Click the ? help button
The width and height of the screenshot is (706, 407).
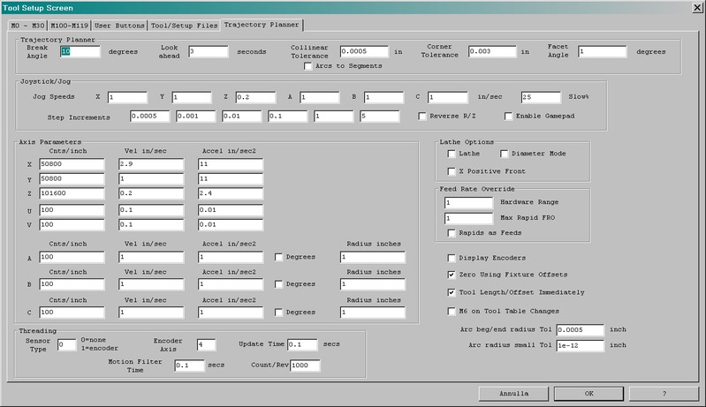(664, 393)
